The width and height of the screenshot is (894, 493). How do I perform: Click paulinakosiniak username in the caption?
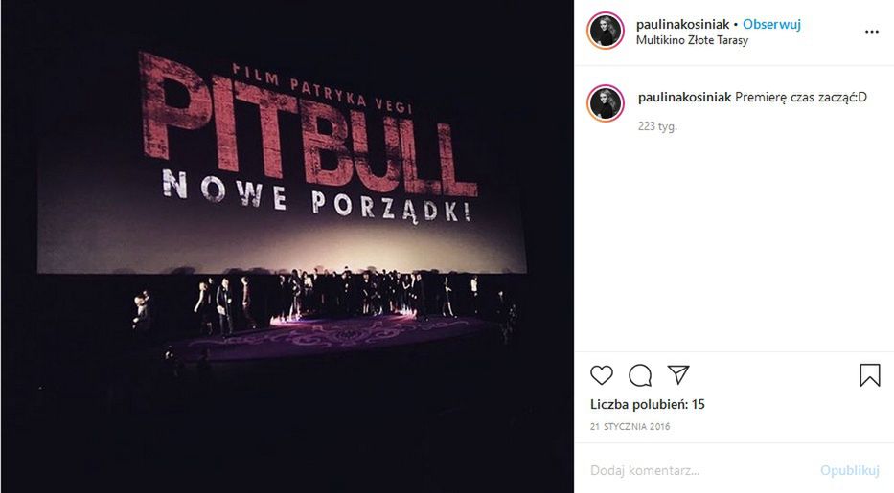click(684, 98)
